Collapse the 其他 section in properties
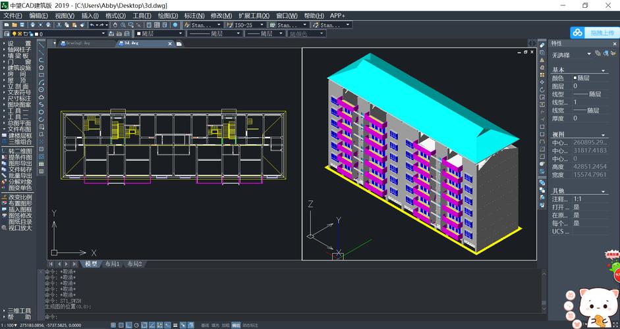620x329 pixels. [603, 192]
